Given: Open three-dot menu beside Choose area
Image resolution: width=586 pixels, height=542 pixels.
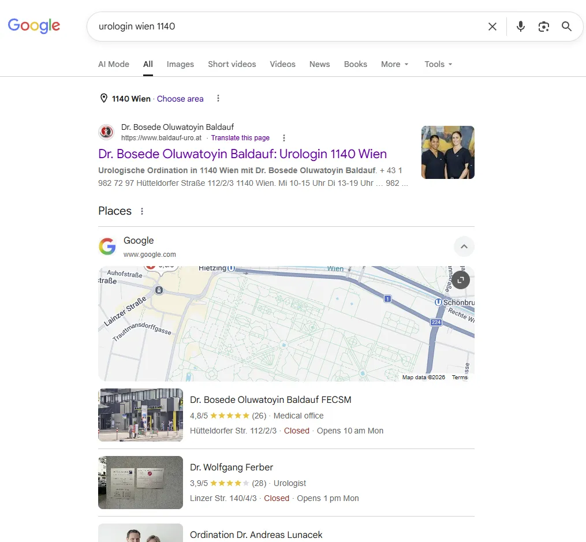Looking at the screenshot, I should (218, 98).
